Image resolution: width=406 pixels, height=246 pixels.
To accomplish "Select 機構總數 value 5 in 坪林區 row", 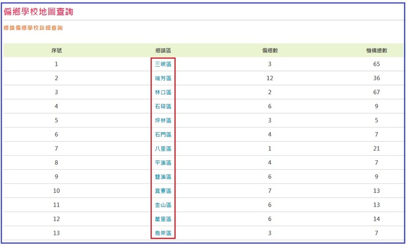I will tap(377, 120).
